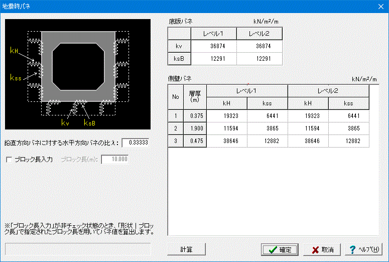Close the 地震時バネ dialog window
389x262 pixels.
tap(381, 7)
